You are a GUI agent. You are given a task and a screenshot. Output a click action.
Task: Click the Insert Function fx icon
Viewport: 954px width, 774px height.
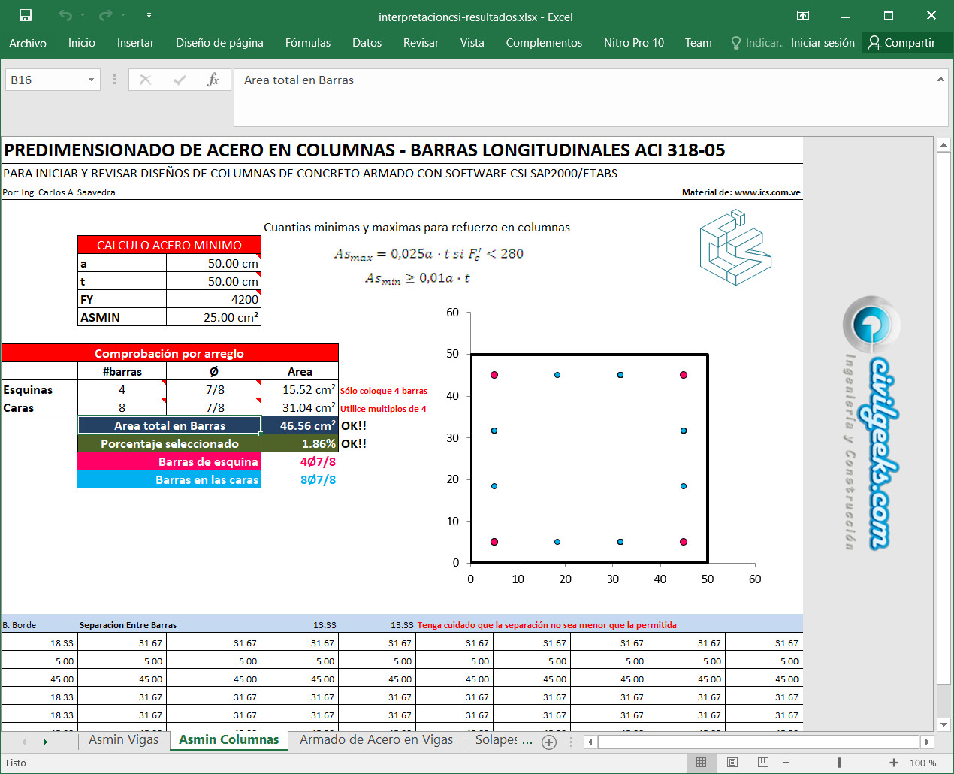tap(213, 80)
